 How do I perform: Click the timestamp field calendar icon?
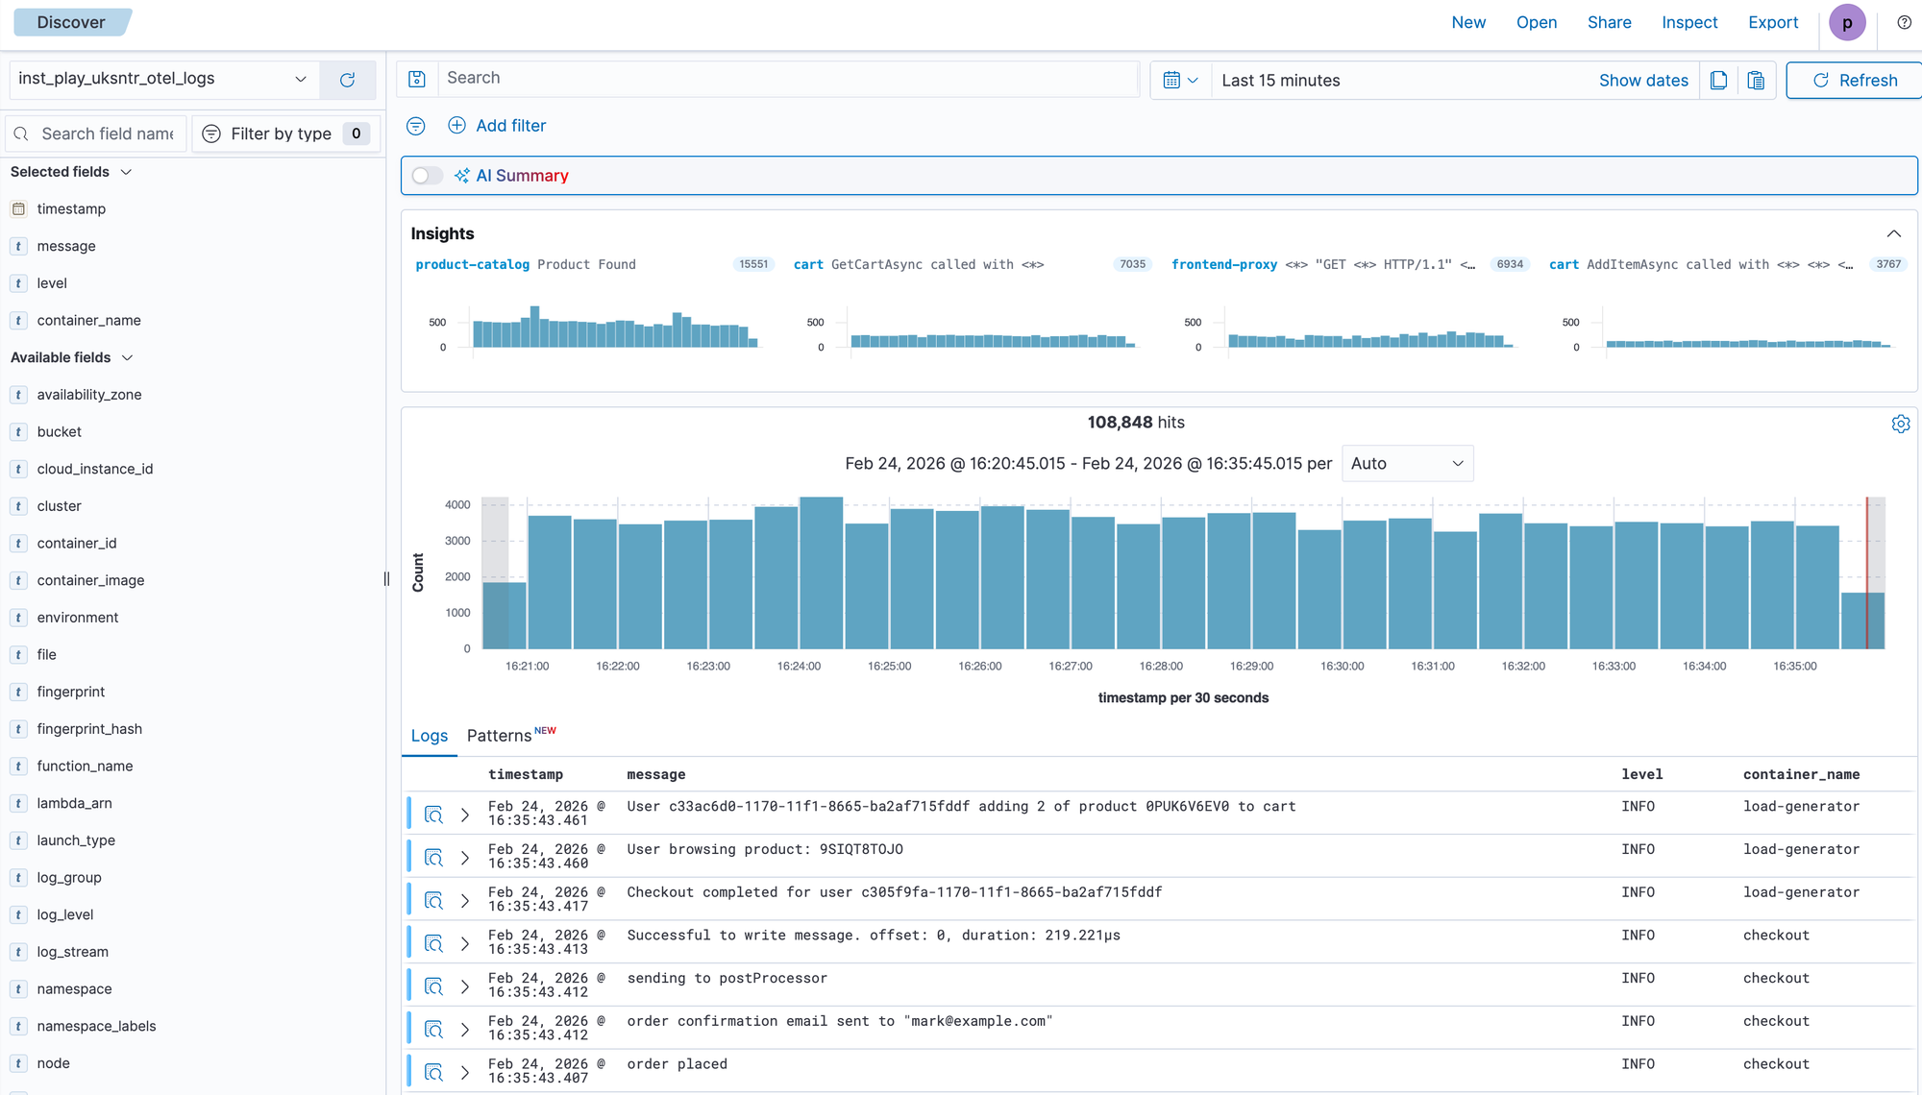pos(18,208)
